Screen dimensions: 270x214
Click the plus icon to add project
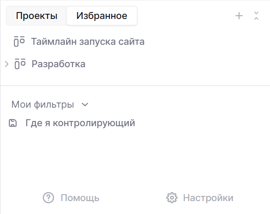(239, 16)
